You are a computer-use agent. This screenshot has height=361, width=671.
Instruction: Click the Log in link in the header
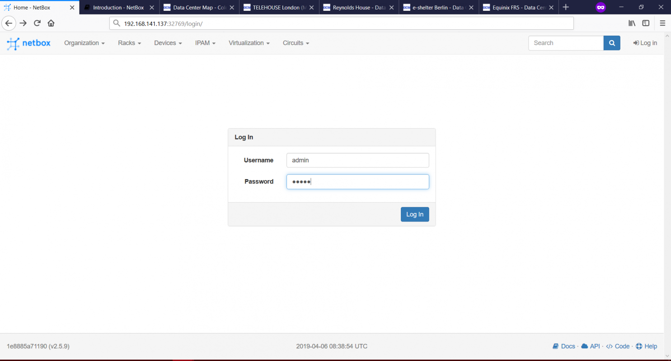tap(645, 43)
